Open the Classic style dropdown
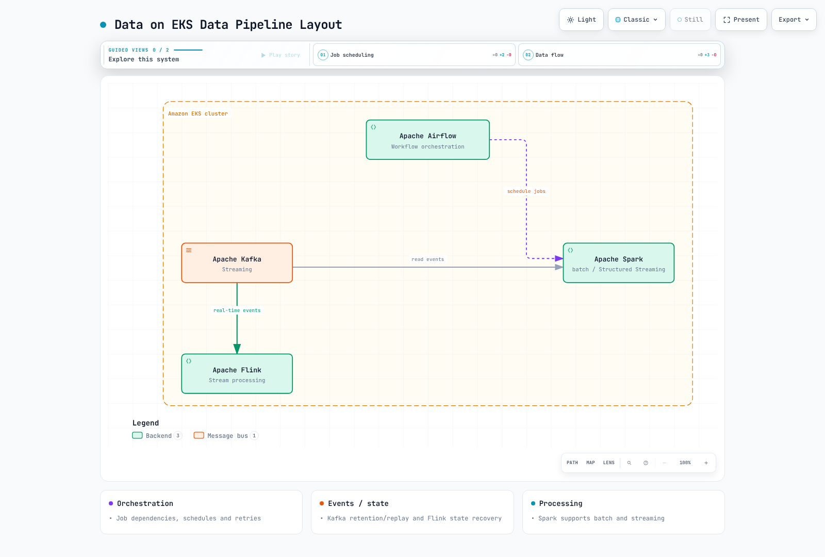Viewport: 825px width, 557px height. [x=637, y=20]
